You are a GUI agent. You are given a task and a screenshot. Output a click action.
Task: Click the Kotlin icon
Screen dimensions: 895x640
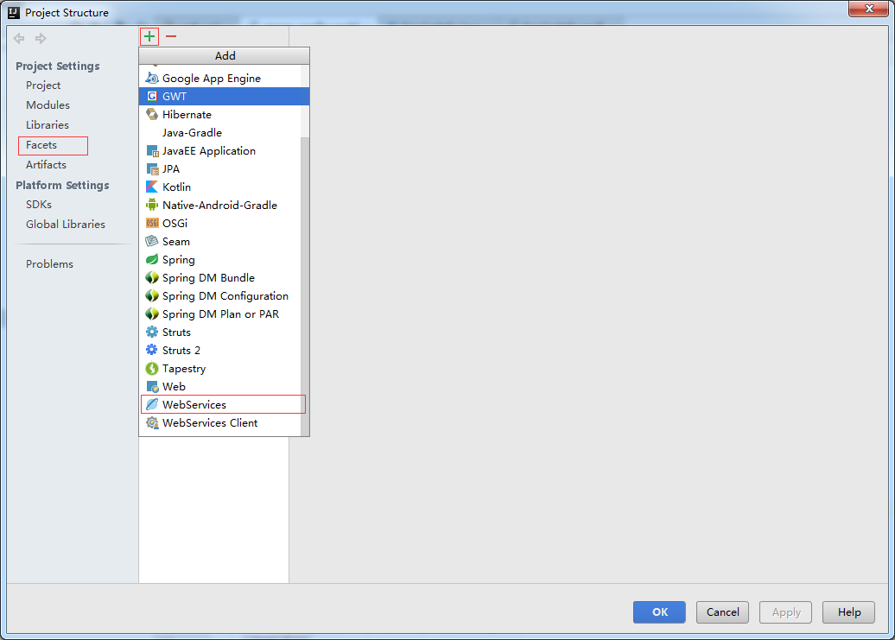pyautogui.click(x=152, y=187)
